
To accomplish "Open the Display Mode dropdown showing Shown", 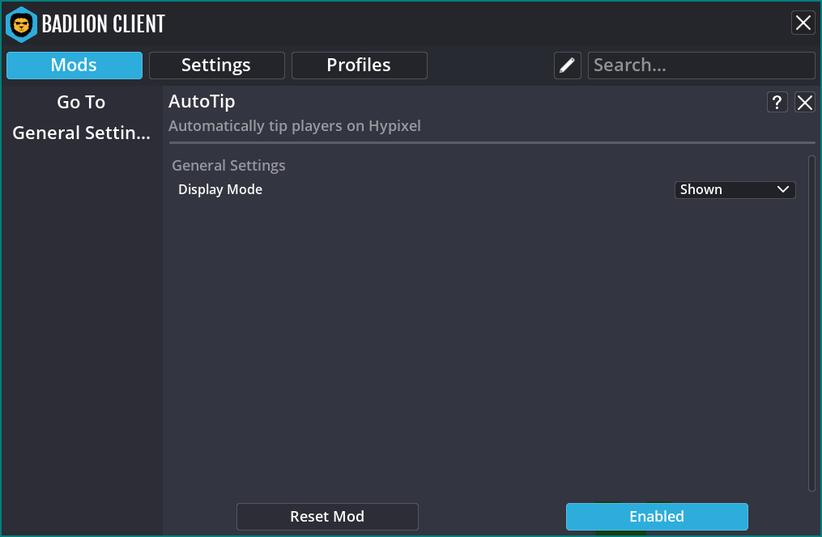I will pos(735,189).
